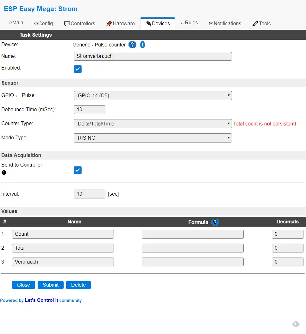The width and height of the screenshot is (306, 334).
Task: Toggle the Send to Controller checkbox
Action: pyautogui.click(x=78, y=170)
